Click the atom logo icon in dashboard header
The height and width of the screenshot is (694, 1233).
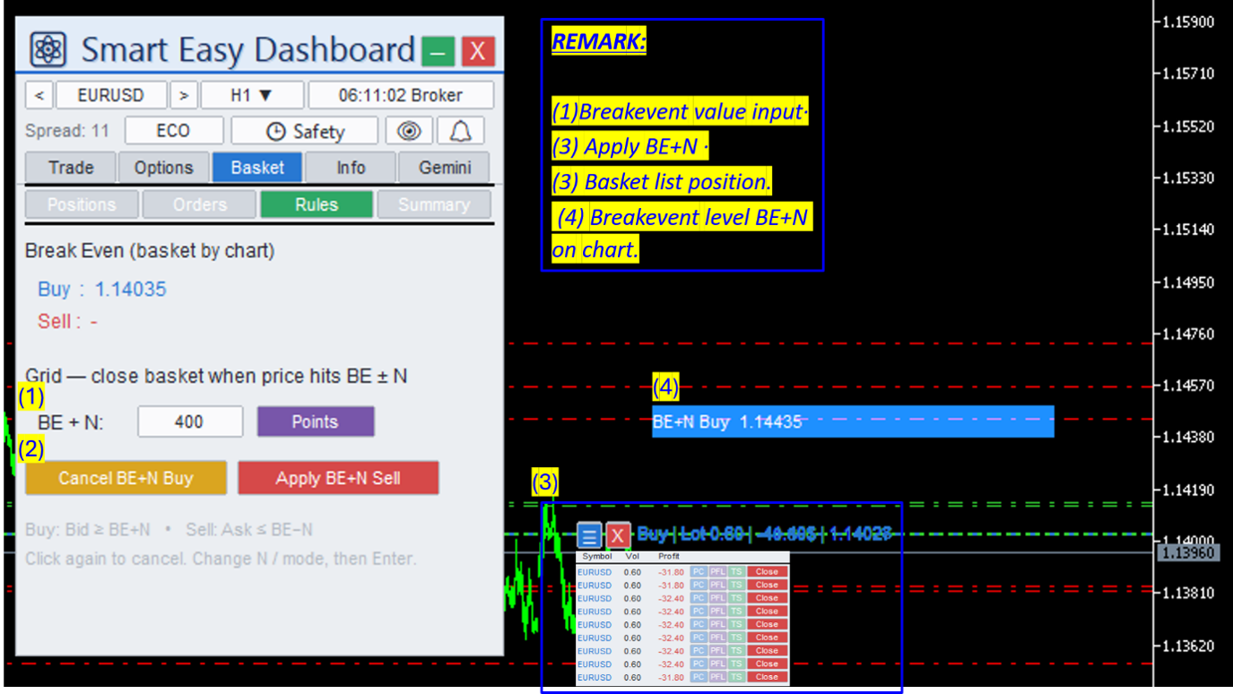(48, 49)
